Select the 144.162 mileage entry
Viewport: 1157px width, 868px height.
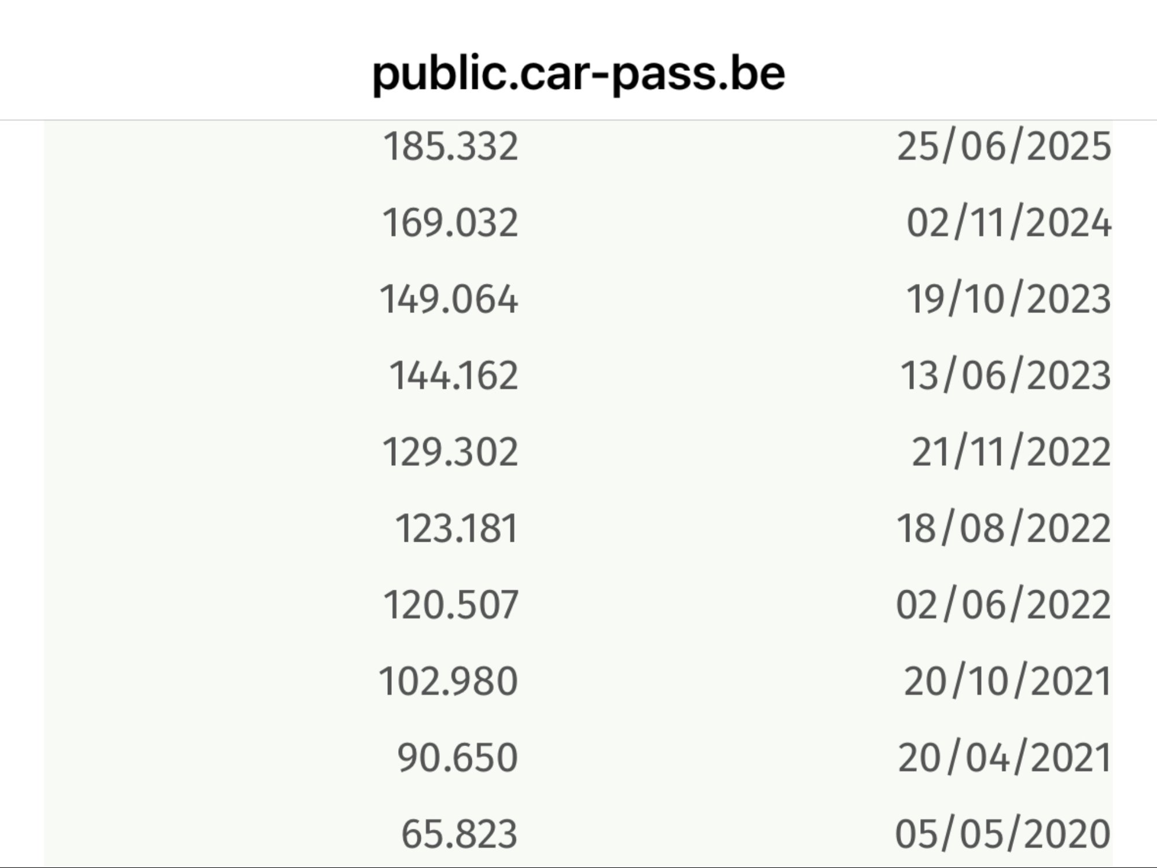[453, 376]
